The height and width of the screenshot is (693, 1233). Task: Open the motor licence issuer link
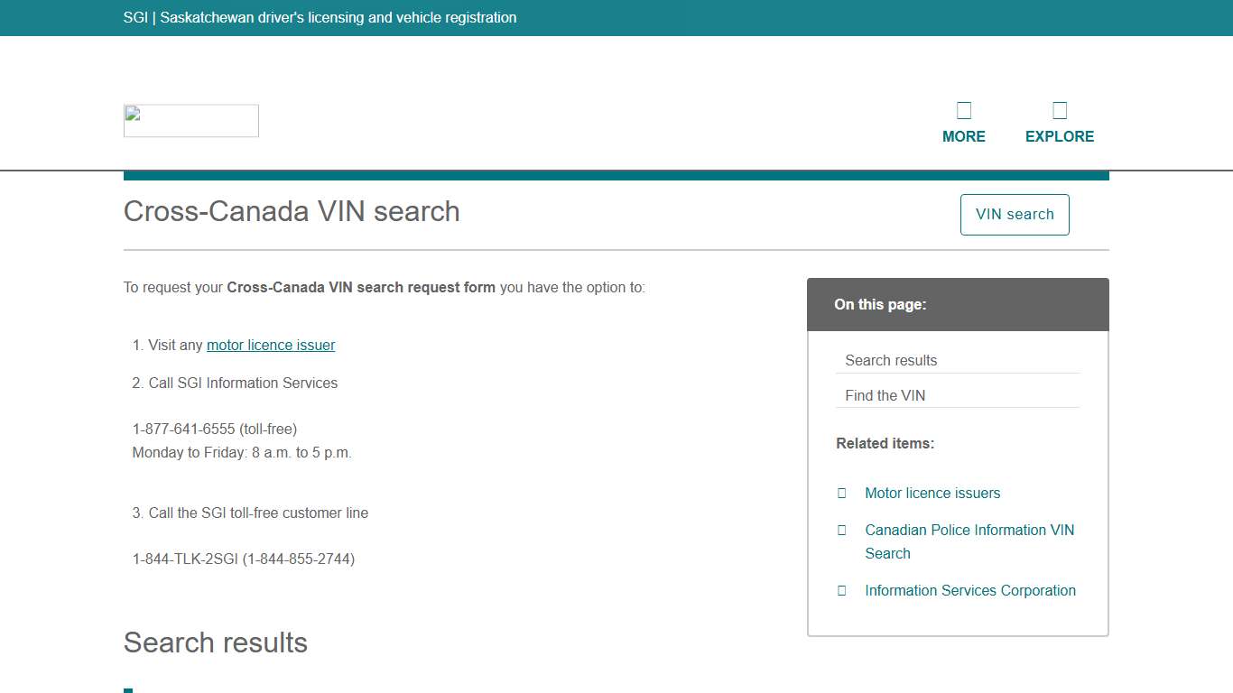click(270, 345)
